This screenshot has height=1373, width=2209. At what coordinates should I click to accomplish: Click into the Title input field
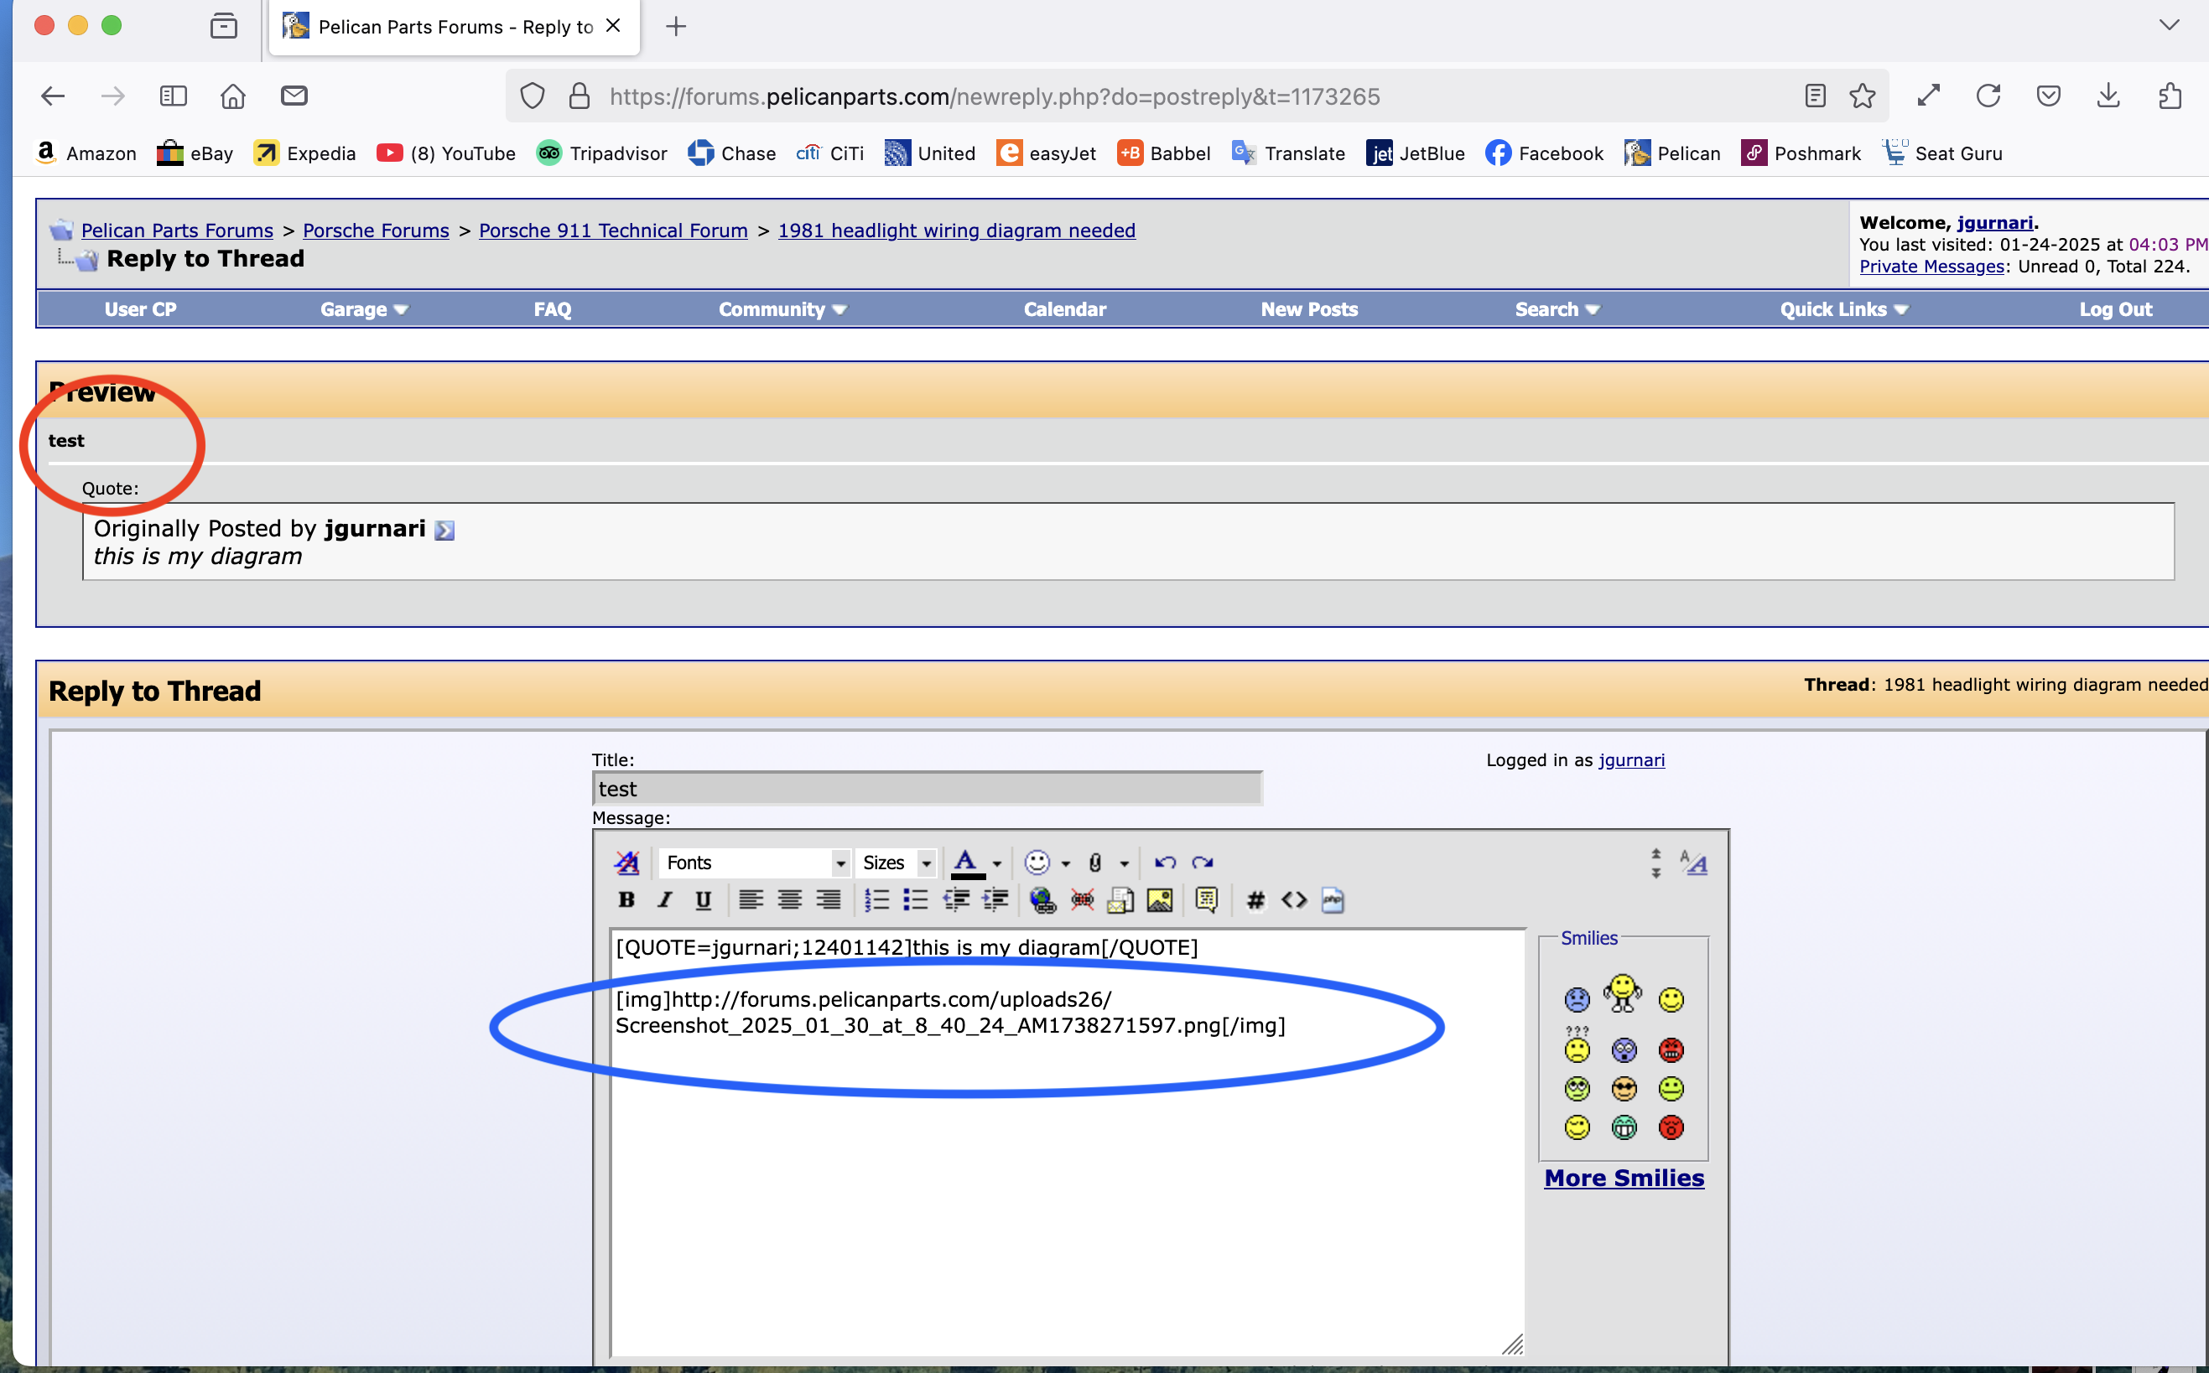[x=927, y=788]
